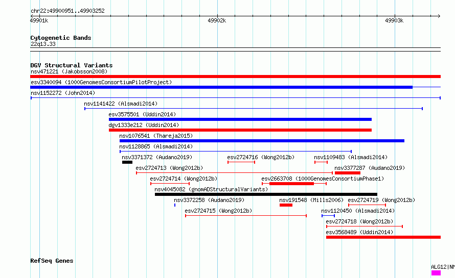The image size is (455, 278).
Task: Click the Cytogenetic Bands track title
Action: (x=61, y=38)
